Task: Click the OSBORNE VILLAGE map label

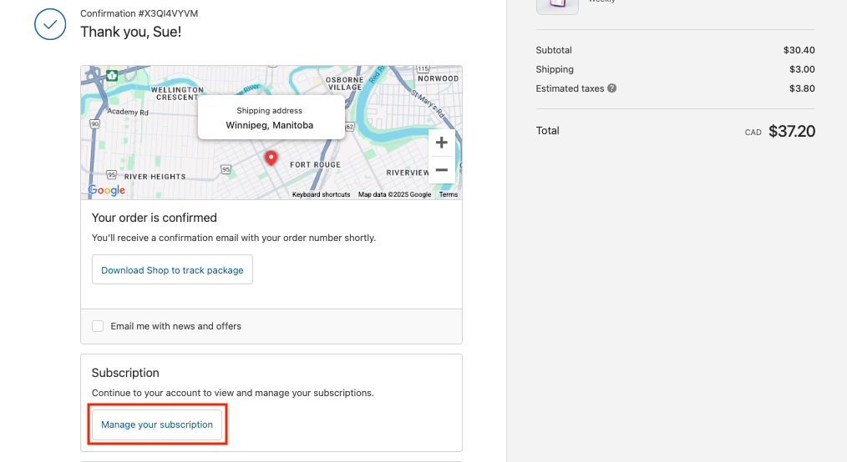Action: point(345,83)
